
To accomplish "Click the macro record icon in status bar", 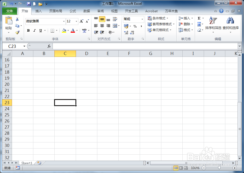I will click(18, 168).
